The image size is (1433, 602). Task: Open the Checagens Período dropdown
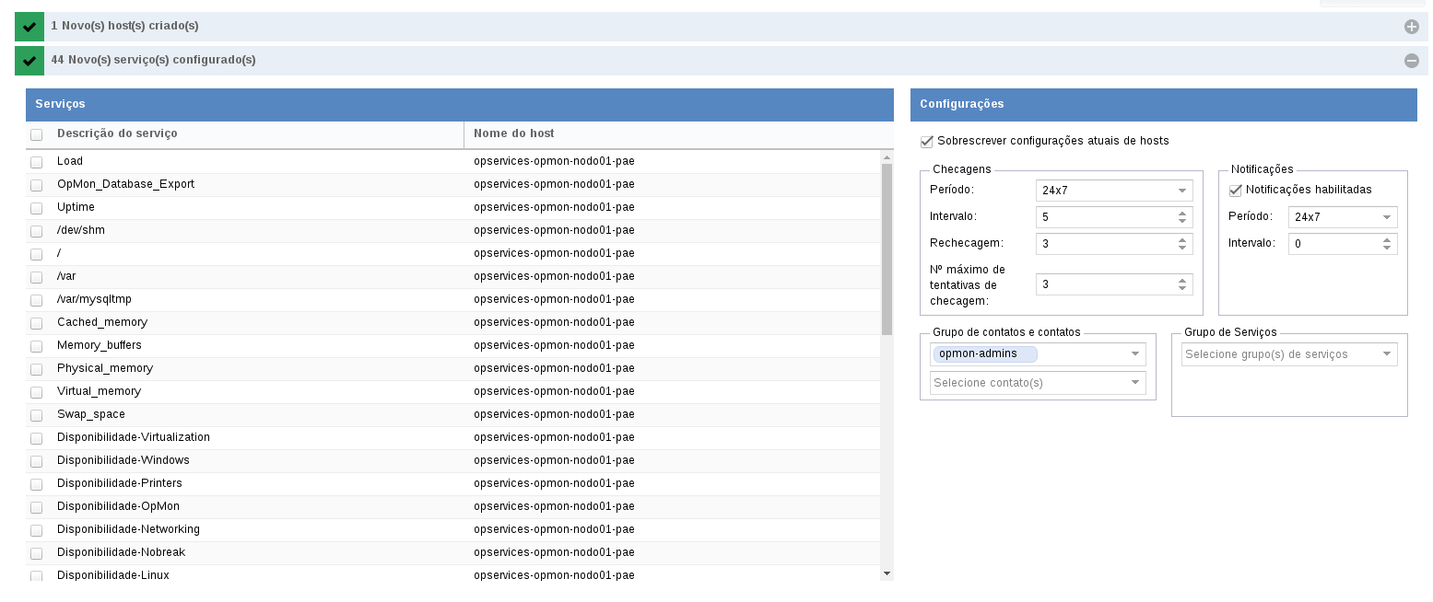1113,191
